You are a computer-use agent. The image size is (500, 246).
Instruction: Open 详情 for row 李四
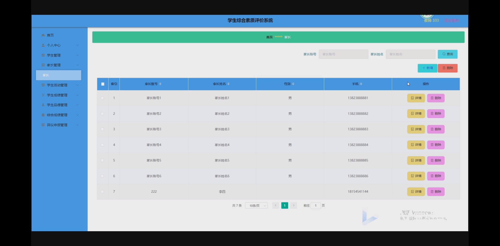(x=416, y=192)
